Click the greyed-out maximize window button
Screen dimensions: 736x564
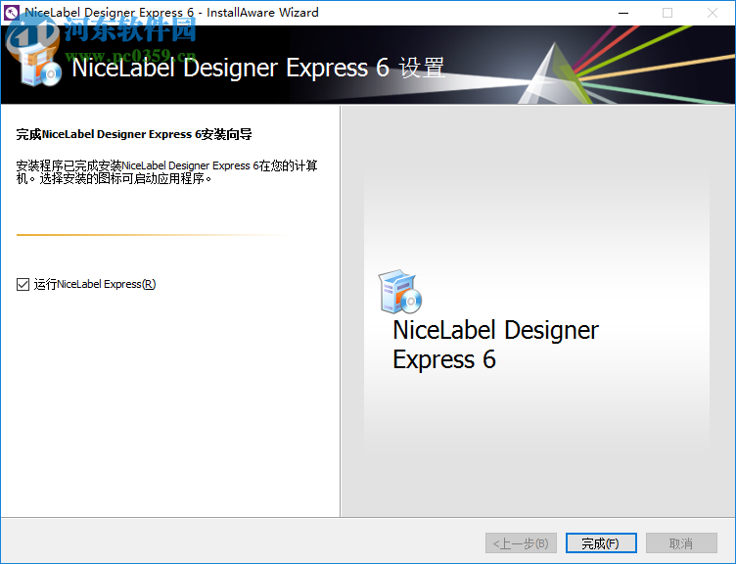click(x=667, y=13)
